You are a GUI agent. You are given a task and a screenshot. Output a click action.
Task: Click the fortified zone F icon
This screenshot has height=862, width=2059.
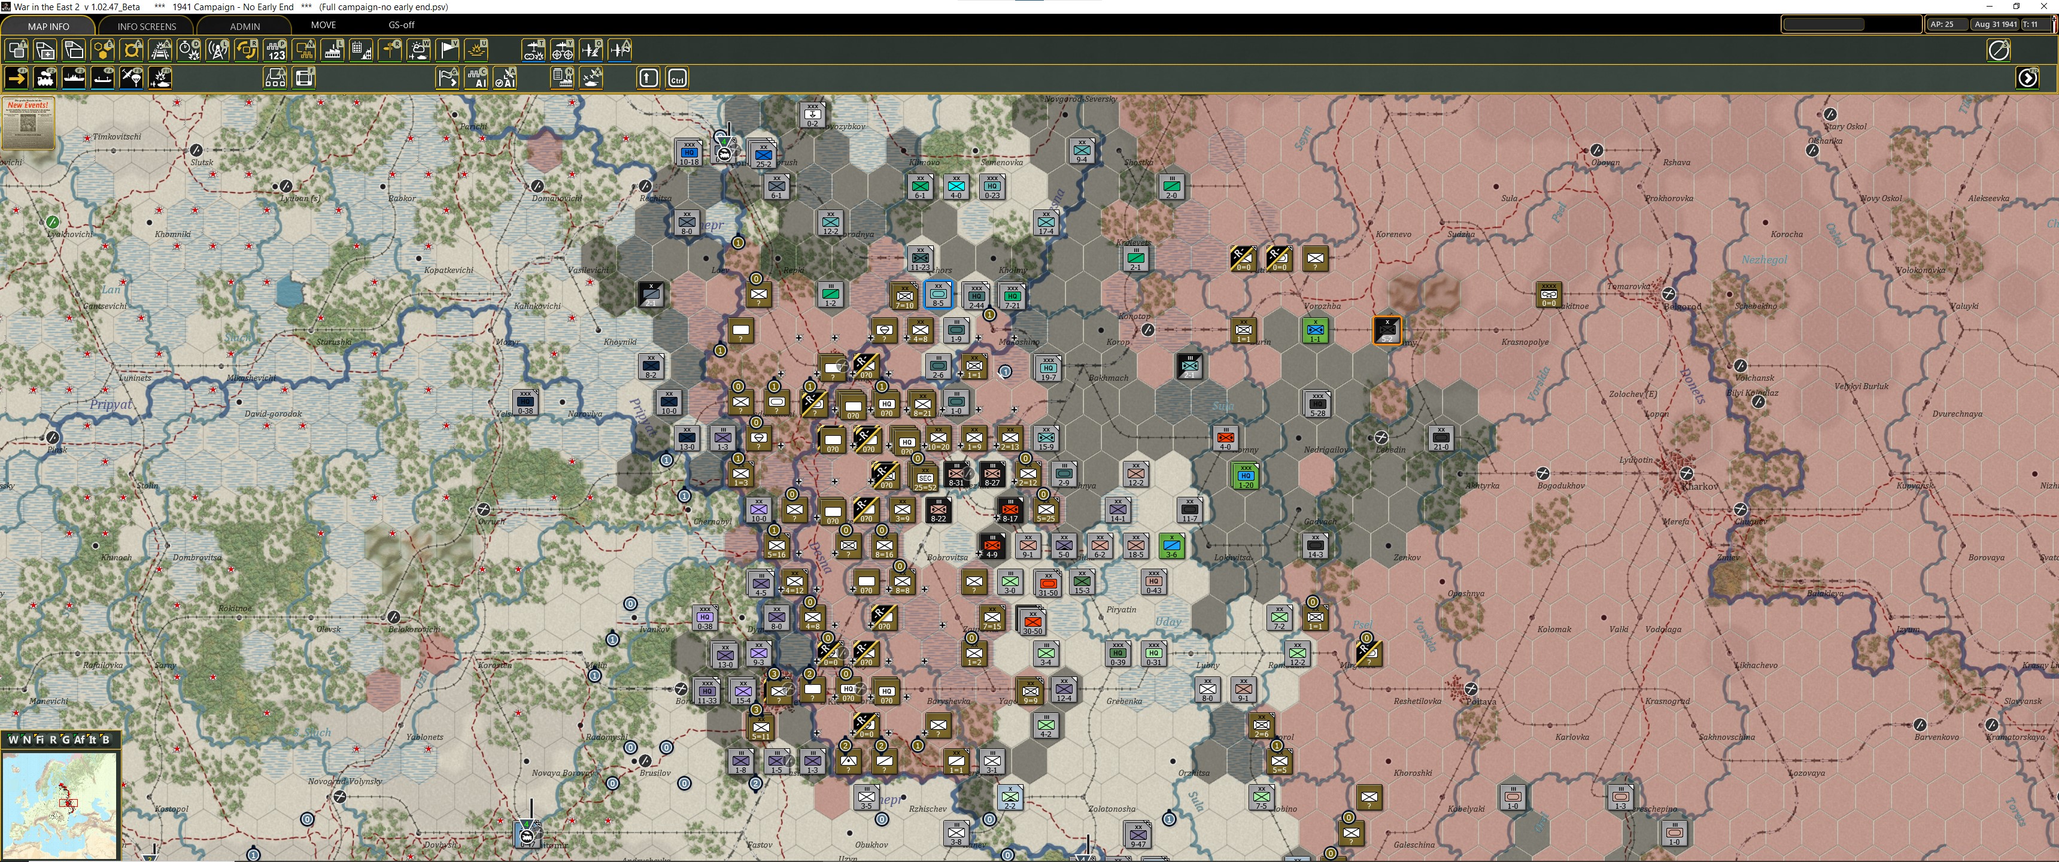(x=305, y=78)
